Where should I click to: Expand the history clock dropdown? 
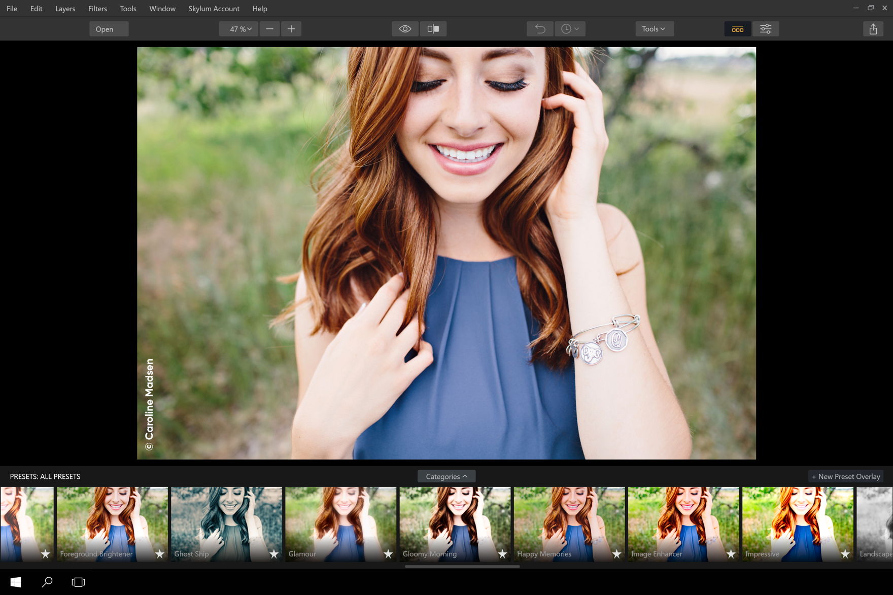point(570,29)
